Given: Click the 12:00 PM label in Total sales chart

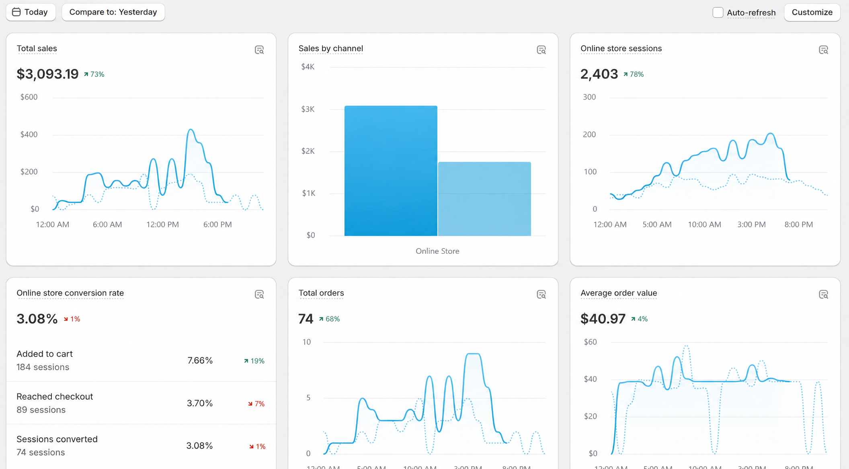Looking at the screenshot, I should point(162,224).
